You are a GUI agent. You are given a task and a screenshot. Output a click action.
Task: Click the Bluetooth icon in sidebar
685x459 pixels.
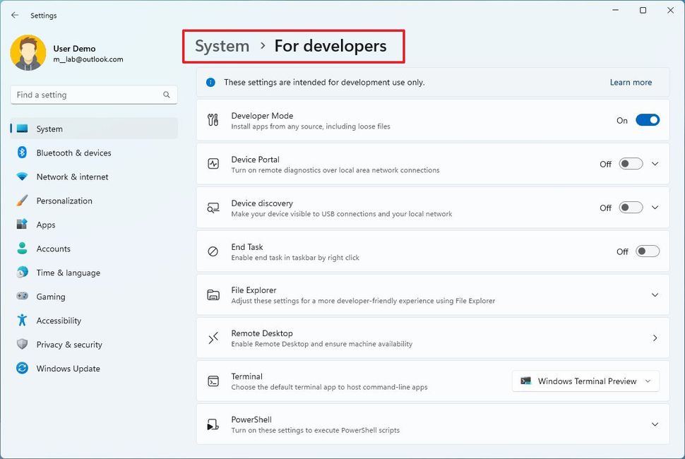(x=23, y=153)
